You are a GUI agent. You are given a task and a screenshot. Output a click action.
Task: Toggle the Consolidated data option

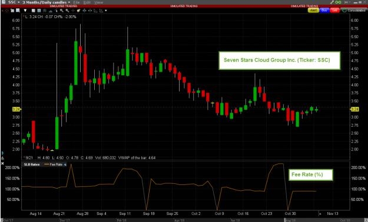354,11
